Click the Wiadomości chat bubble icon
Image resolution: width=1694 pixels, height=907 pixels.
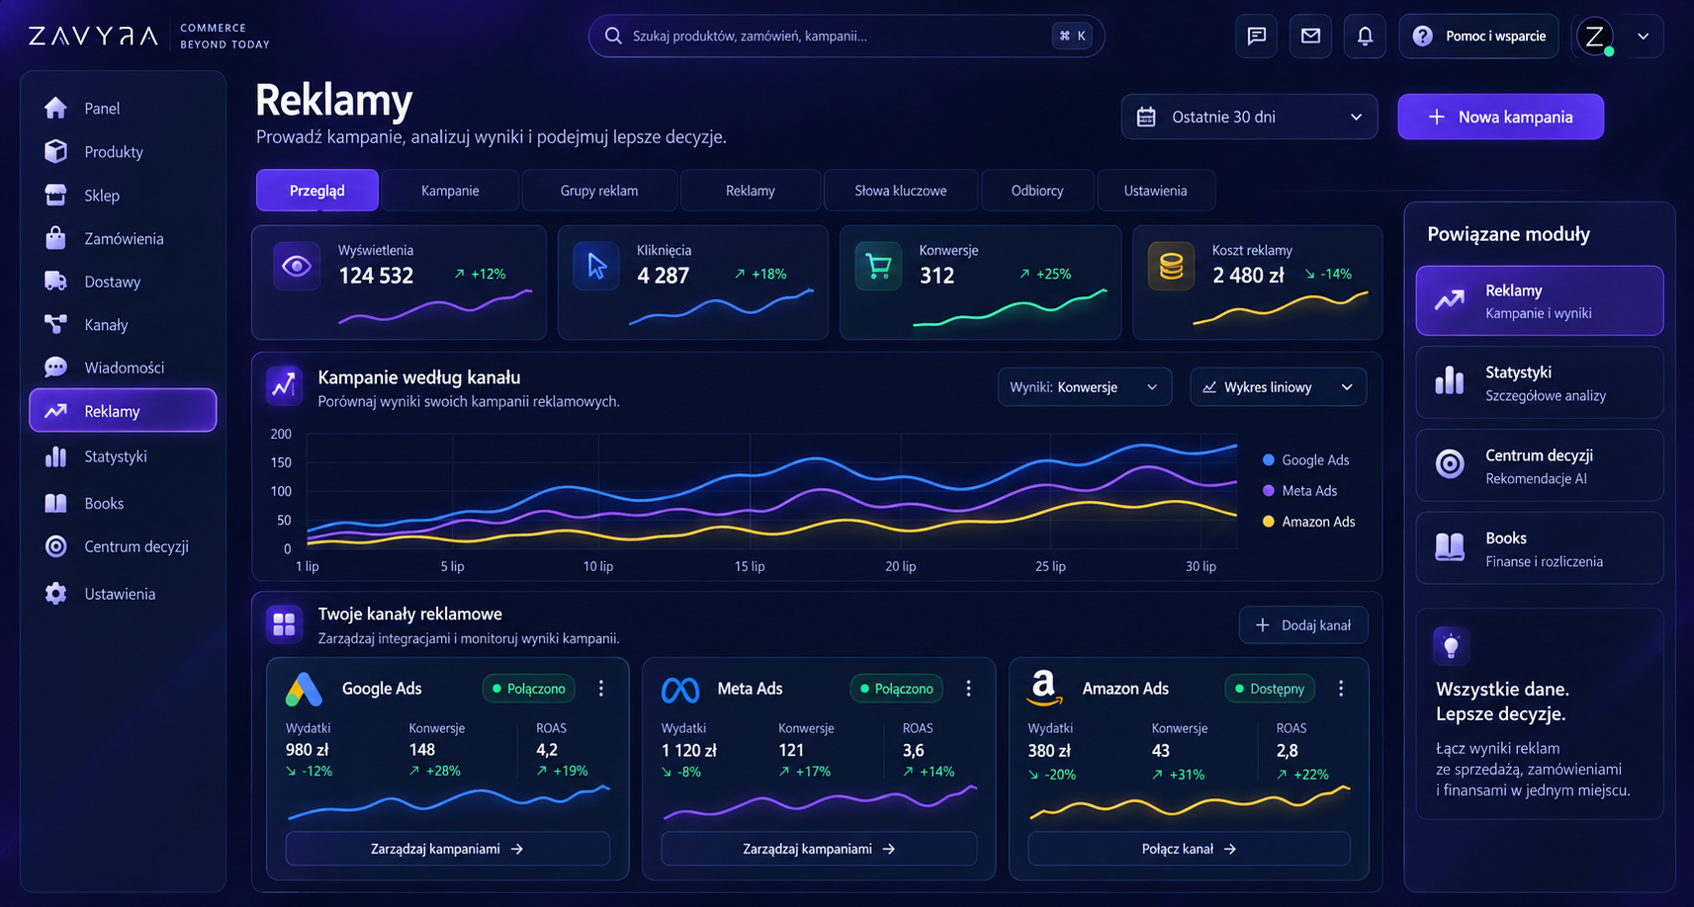pyautogui.click(x=55, y=368)
